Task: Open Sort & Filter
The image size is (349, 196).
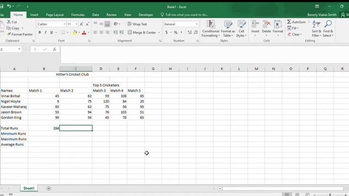Action: 316,28
